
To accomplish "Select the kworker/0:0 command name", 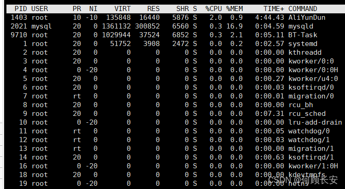I will pos(311,61).
